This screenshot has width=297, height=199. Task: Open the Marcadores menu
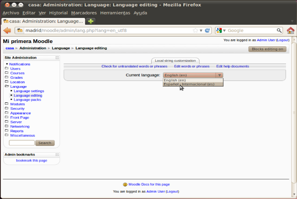[84, 13]
